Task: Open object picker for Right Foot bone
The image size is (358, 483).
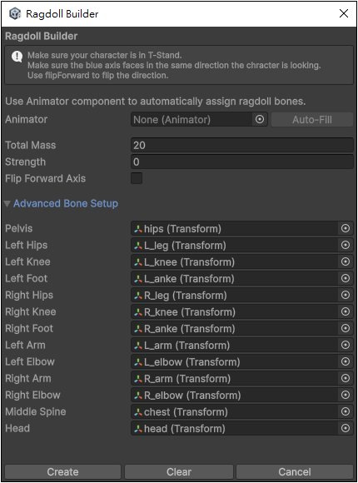Action: click(x=346, y=328)
